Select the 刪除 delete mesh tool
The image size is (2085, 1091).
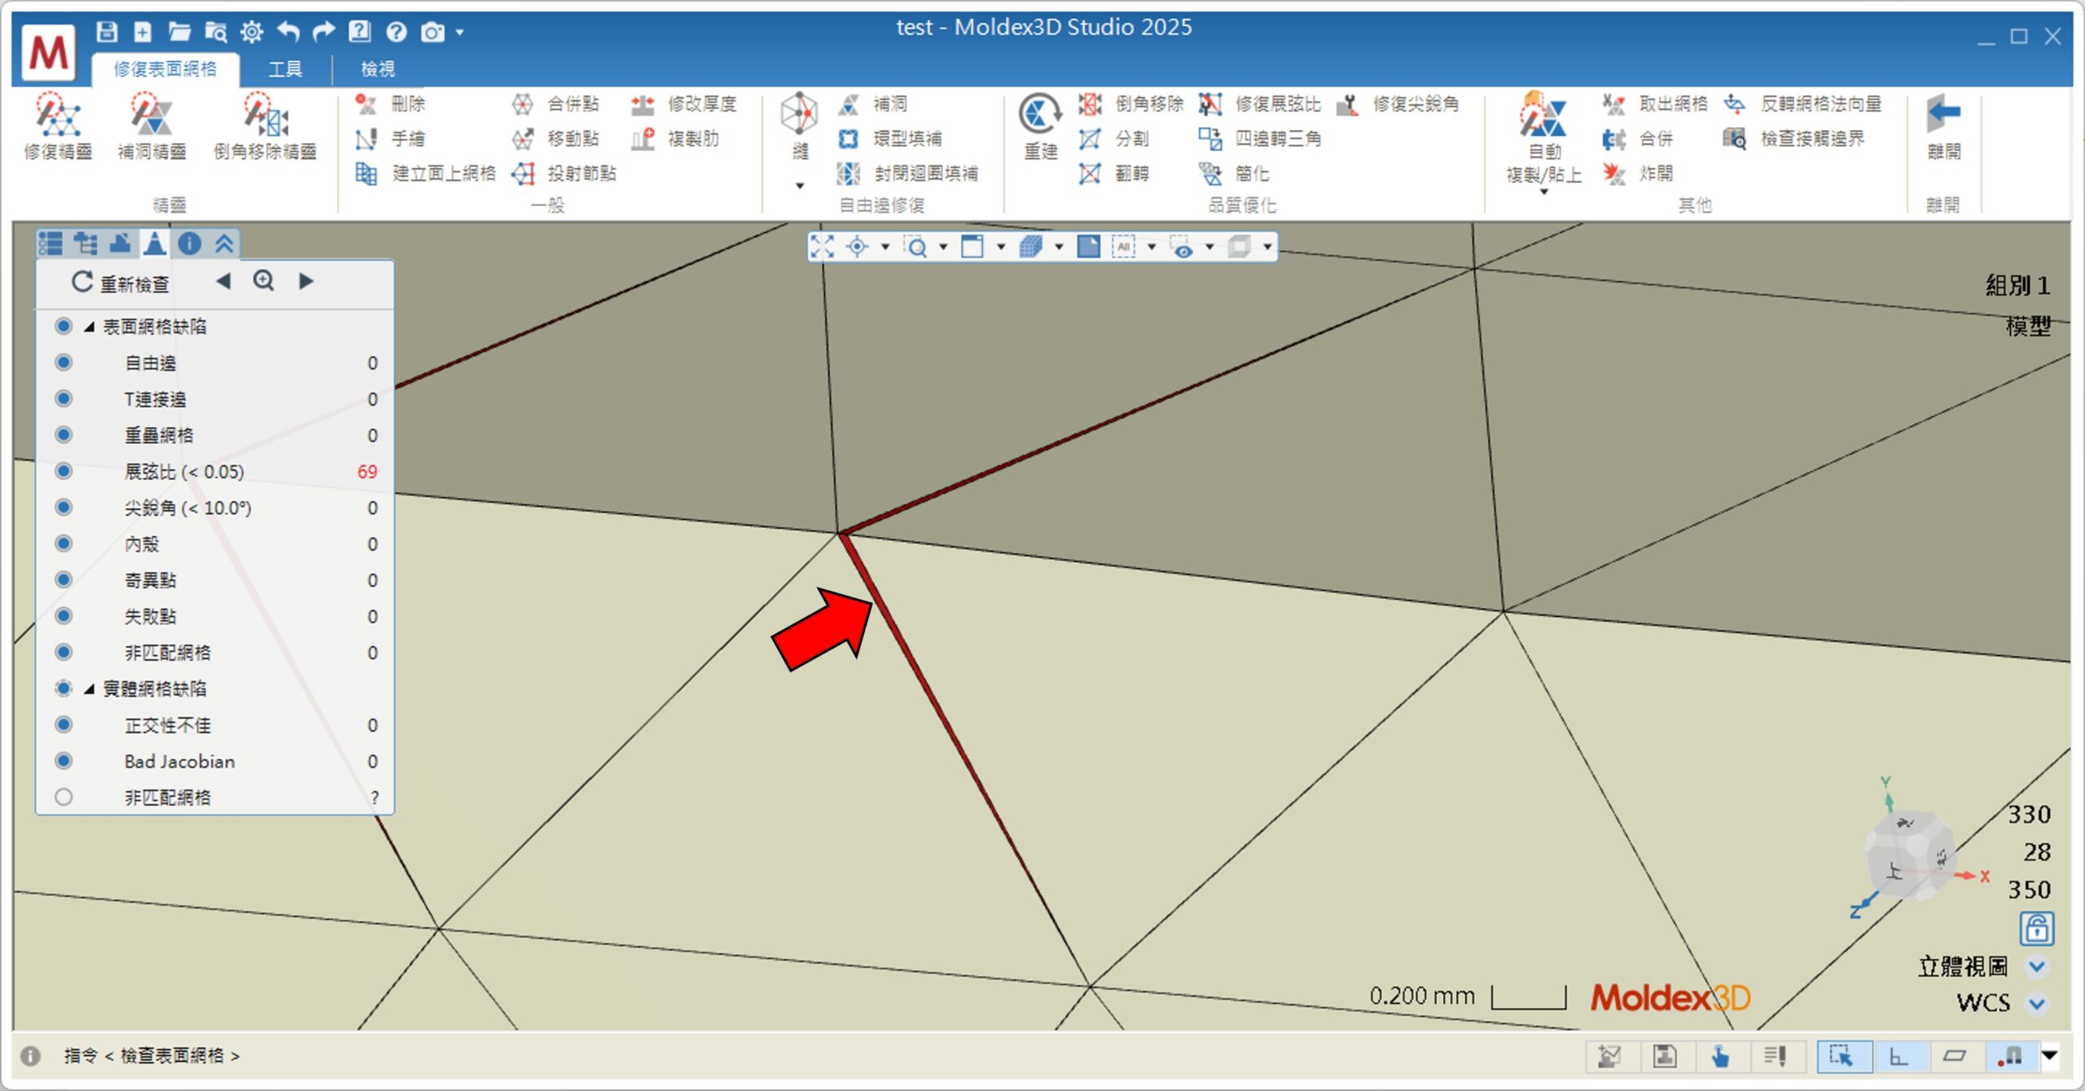391,103
